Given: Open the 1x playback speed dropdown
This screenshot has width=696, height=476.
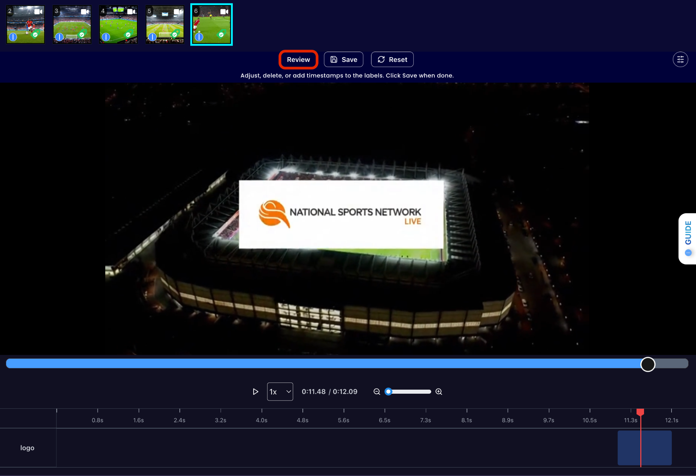Looking at the screenshot, I should [280, 392].
